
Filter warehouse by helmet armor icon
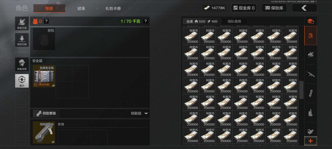(310, 55)
